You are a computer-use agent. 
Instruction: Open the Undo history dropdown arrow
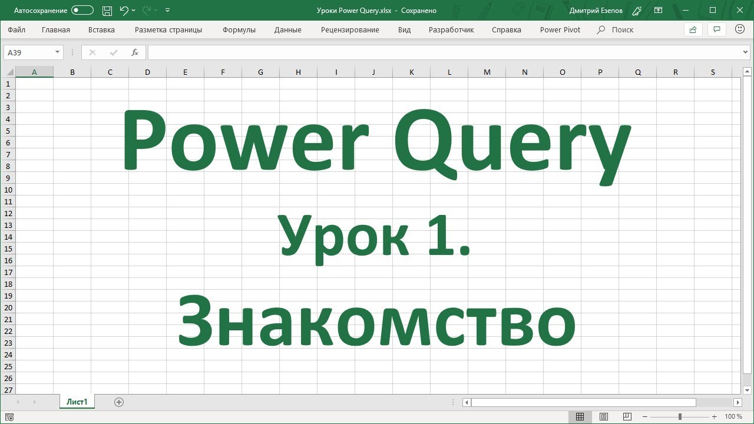tap(134, 11)
